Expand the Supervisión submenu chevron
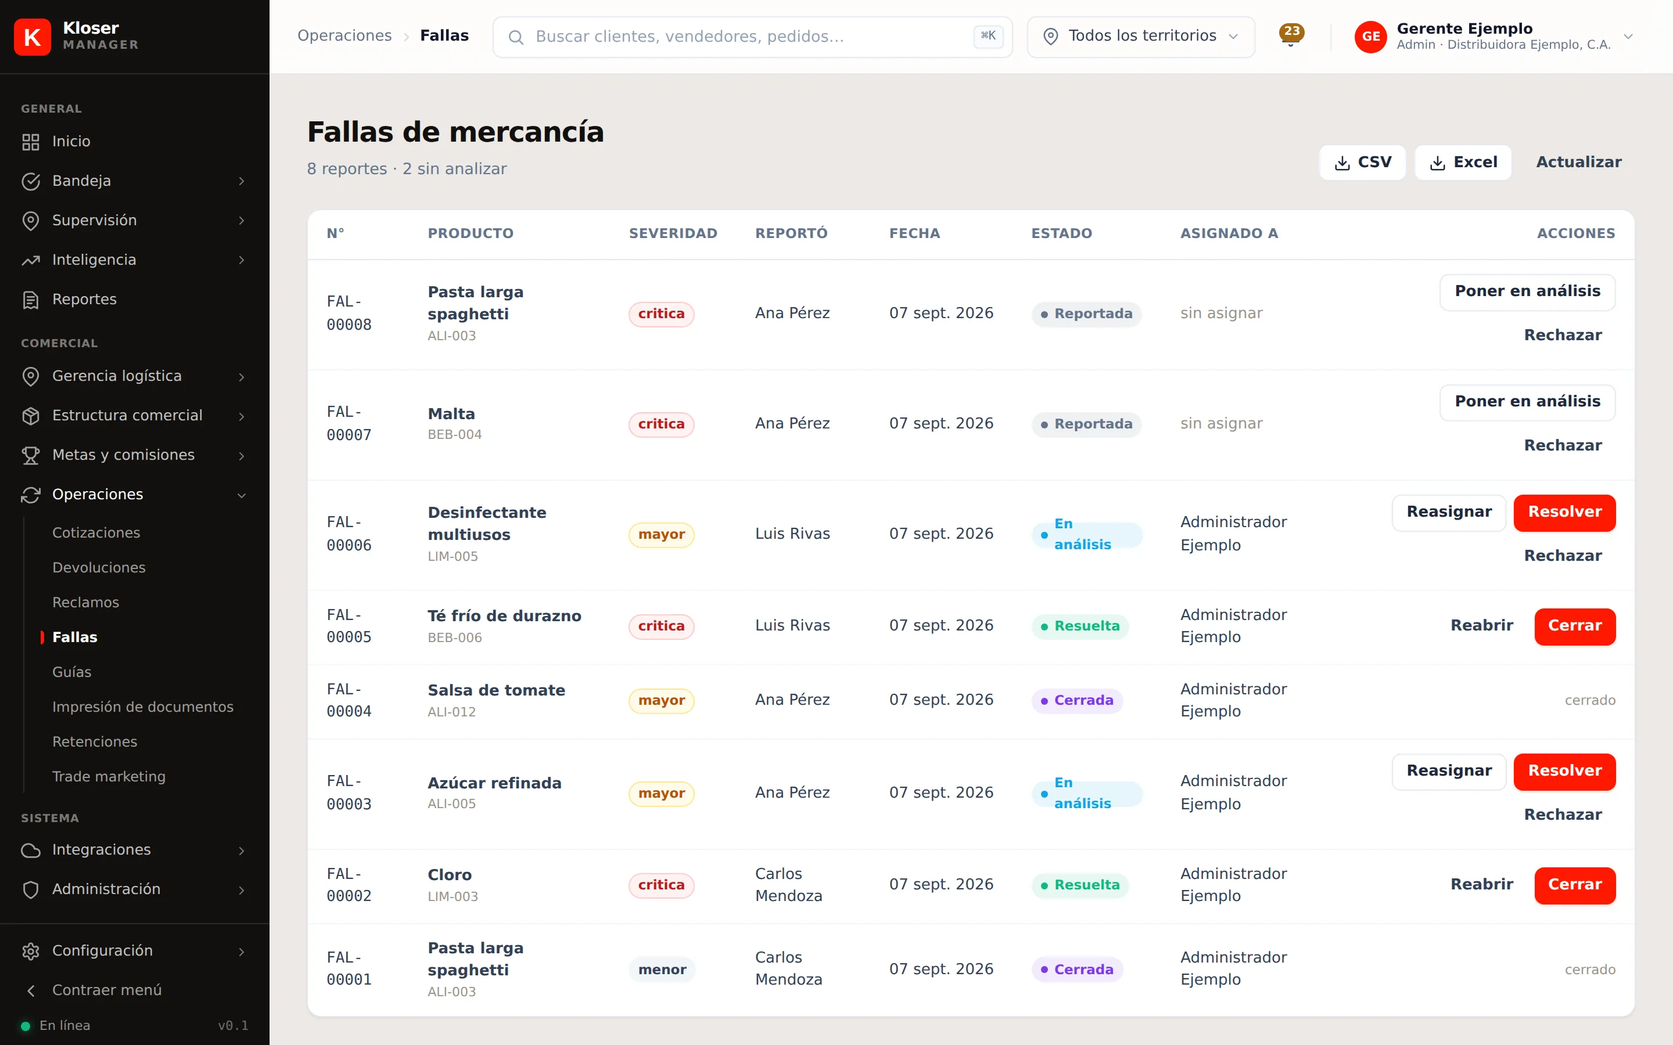Viewport: 1673px width, 1045px height. [x=241, y=221]
